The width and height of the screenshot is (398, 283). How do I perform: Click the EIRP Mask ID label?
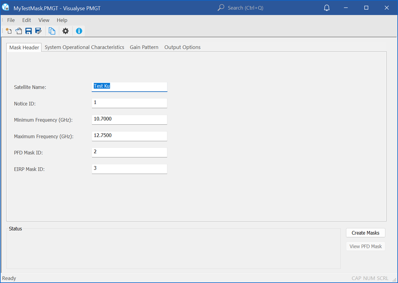click(29, 169)
